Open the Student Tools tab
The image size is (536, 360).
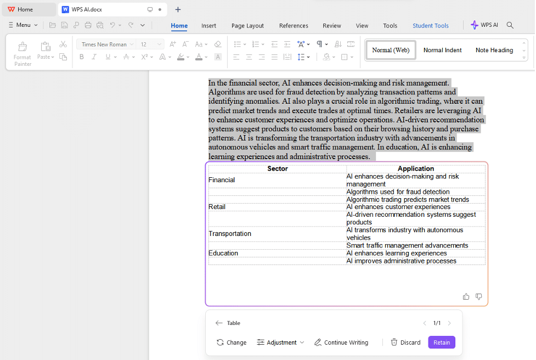click(430, 25)
